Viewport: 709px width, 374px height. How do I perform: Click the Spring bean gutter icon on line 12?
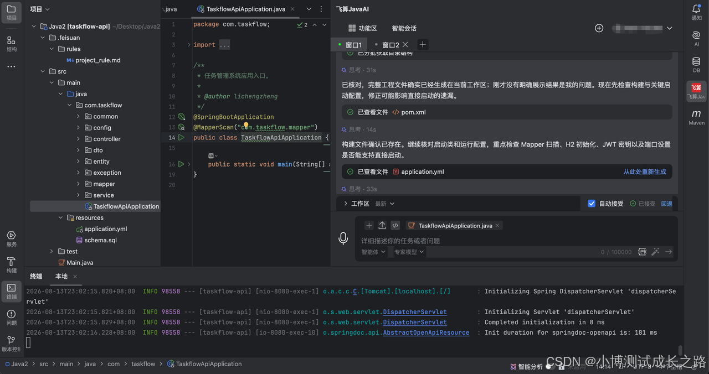[181, 117]
